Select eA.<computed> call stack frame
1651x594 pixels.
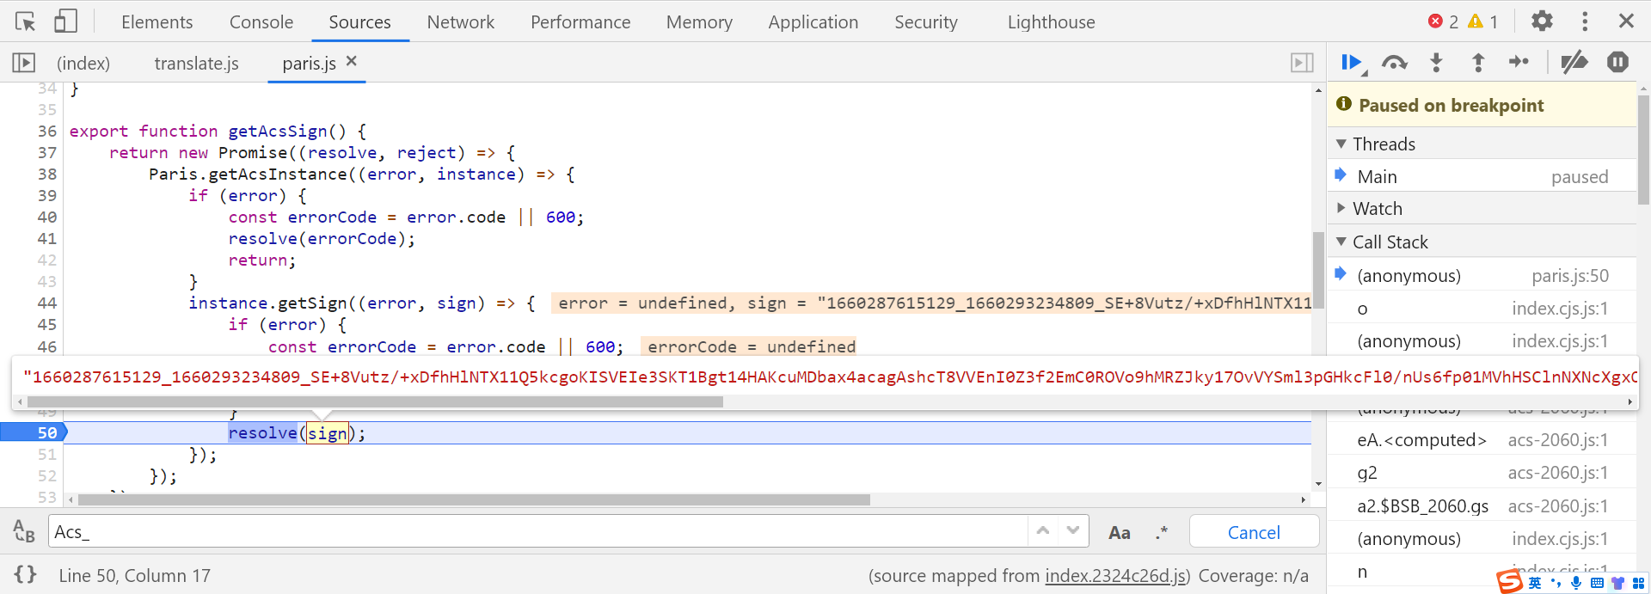(x=1482, y=439)
